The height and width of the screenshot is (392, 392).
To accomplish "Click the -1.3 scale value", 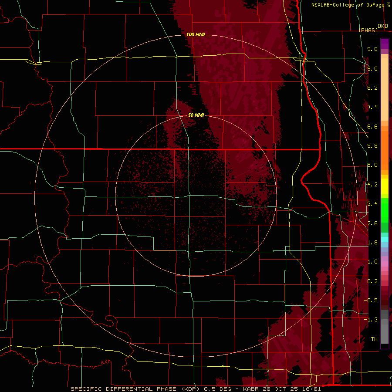I will click(x=371, y=320).
